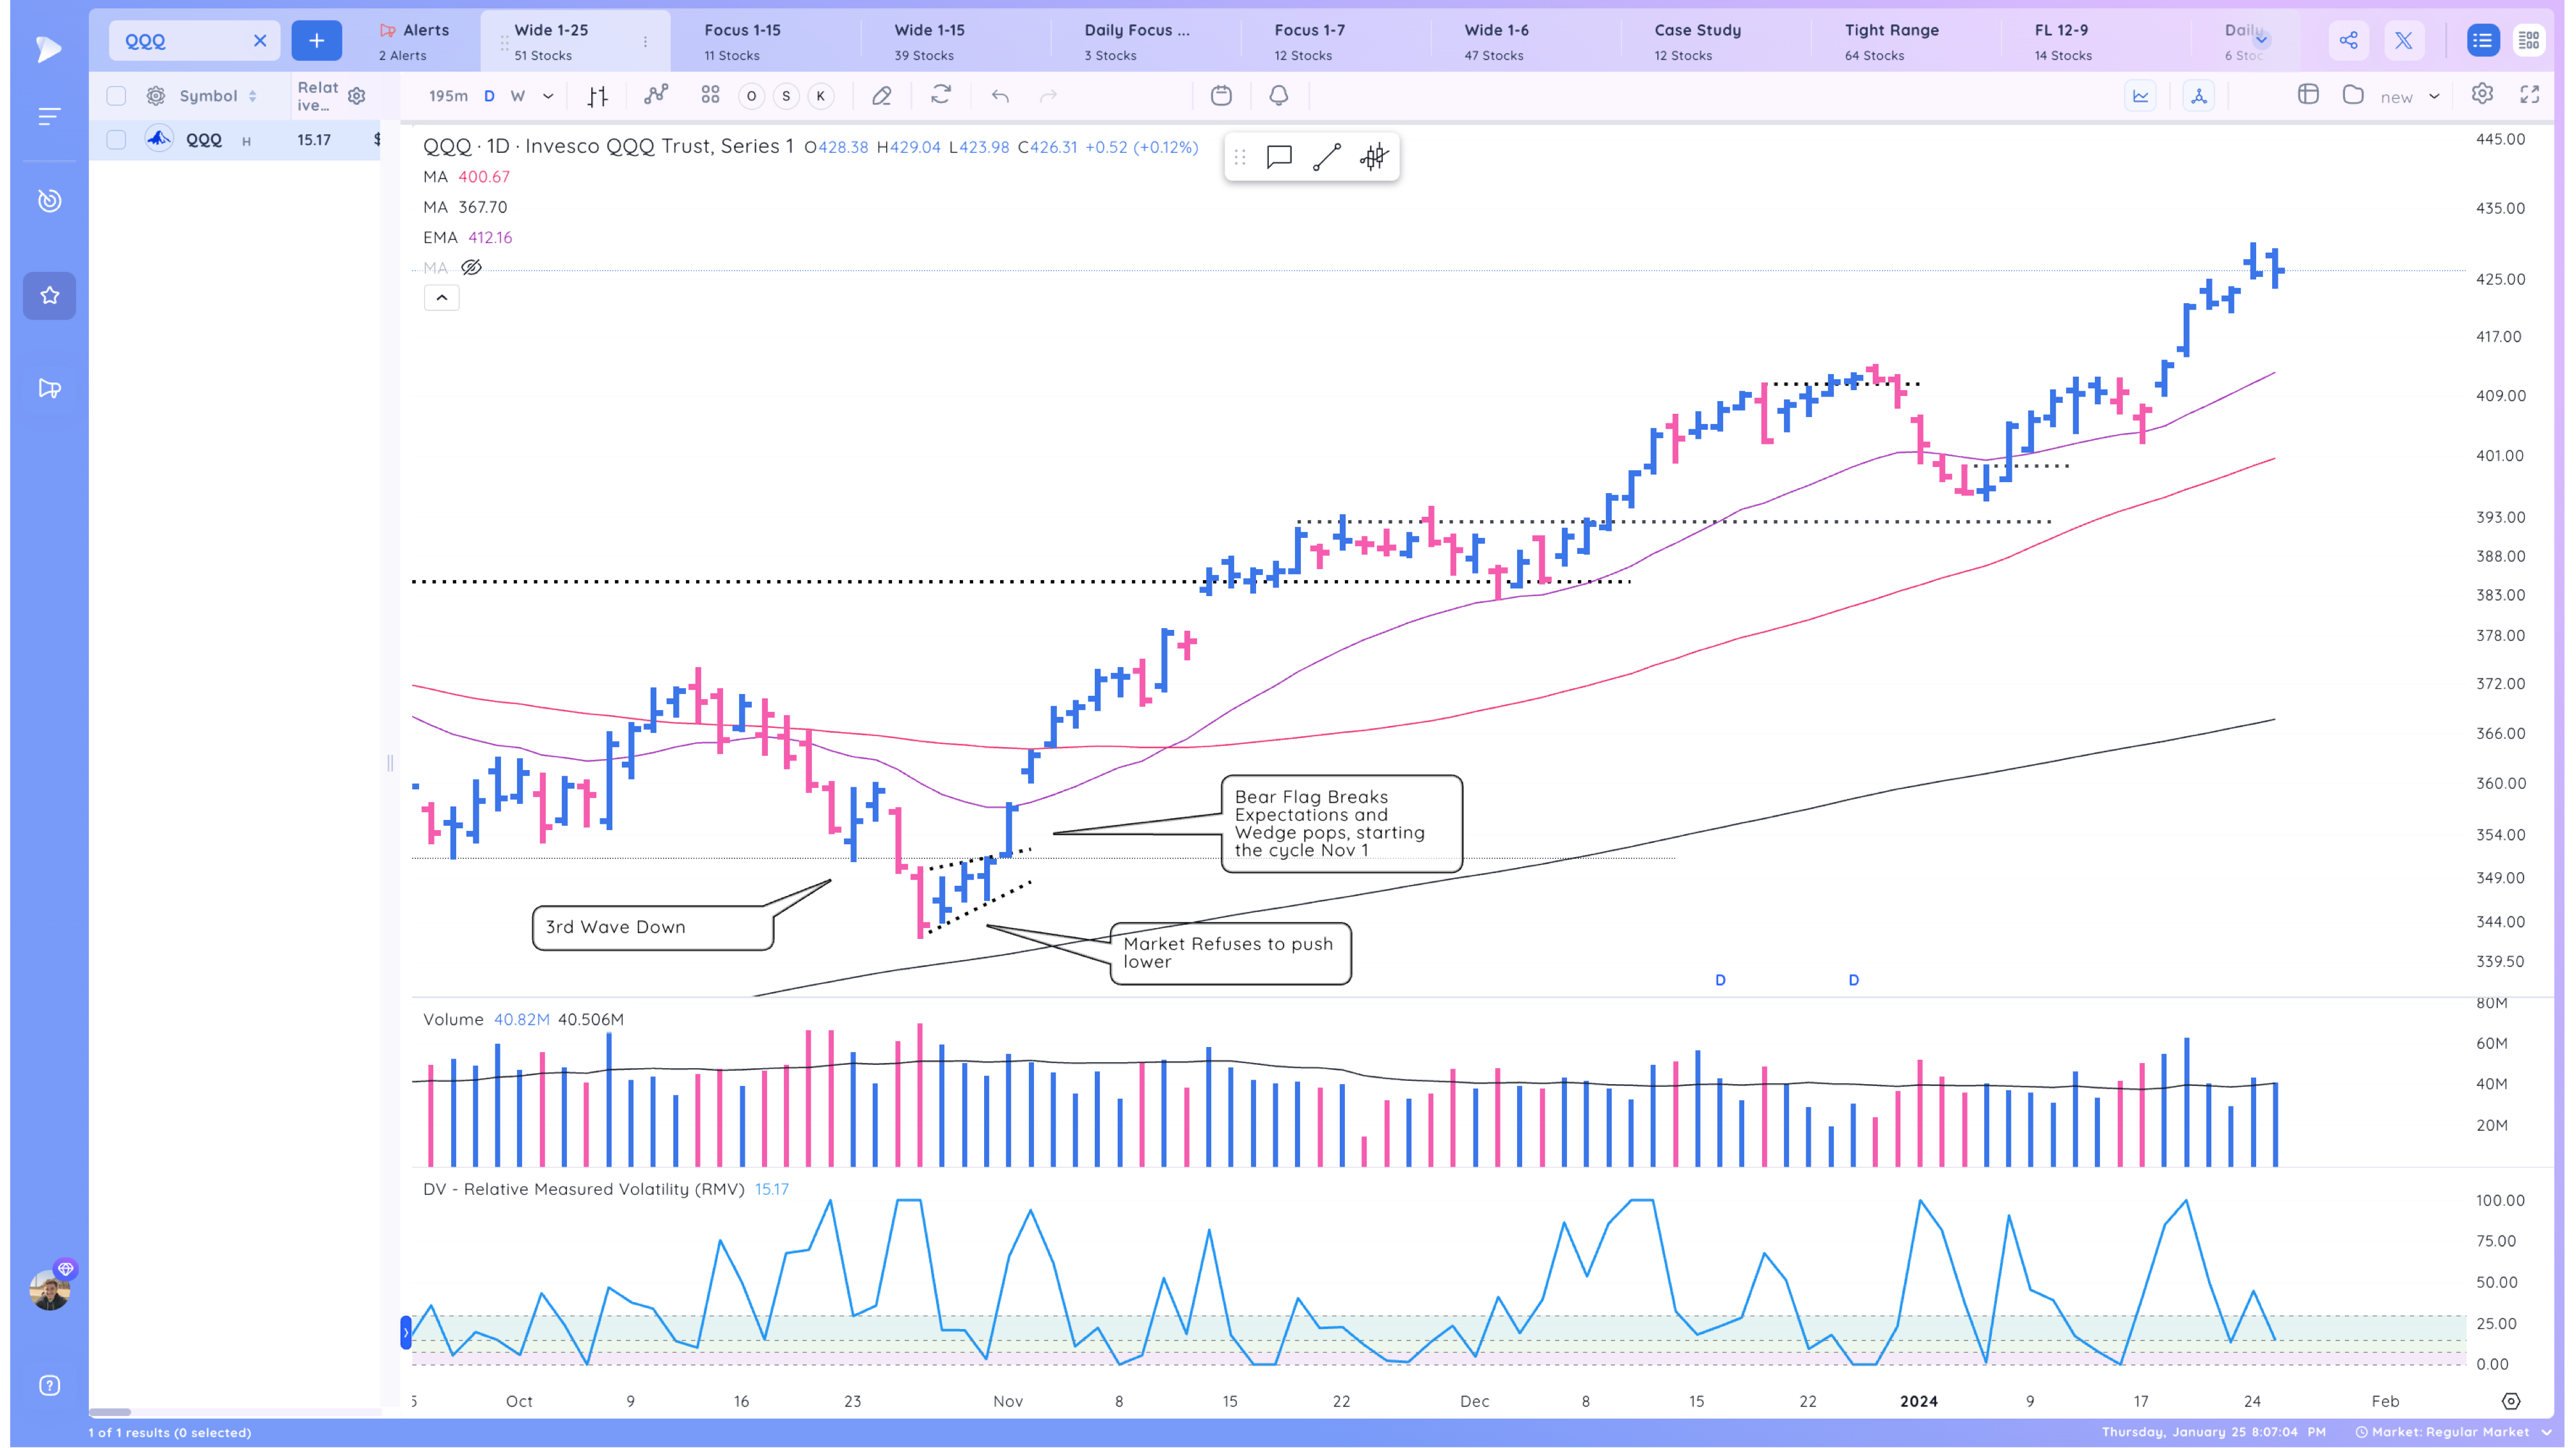Click the watchlist horizontal scrollbar
Viewport: 2576px width, 1448px height.
click(110, 1412)
